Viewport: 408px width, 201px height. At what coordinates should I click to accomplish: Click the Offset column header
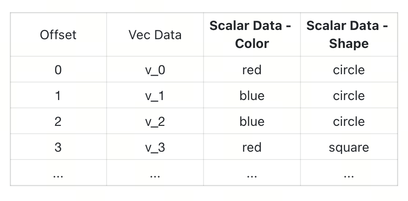[x=58, y=35]
